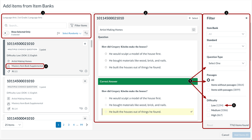Select Items without passages option
This screenshot has width=252, height=140.
click(x=208, y=85)
